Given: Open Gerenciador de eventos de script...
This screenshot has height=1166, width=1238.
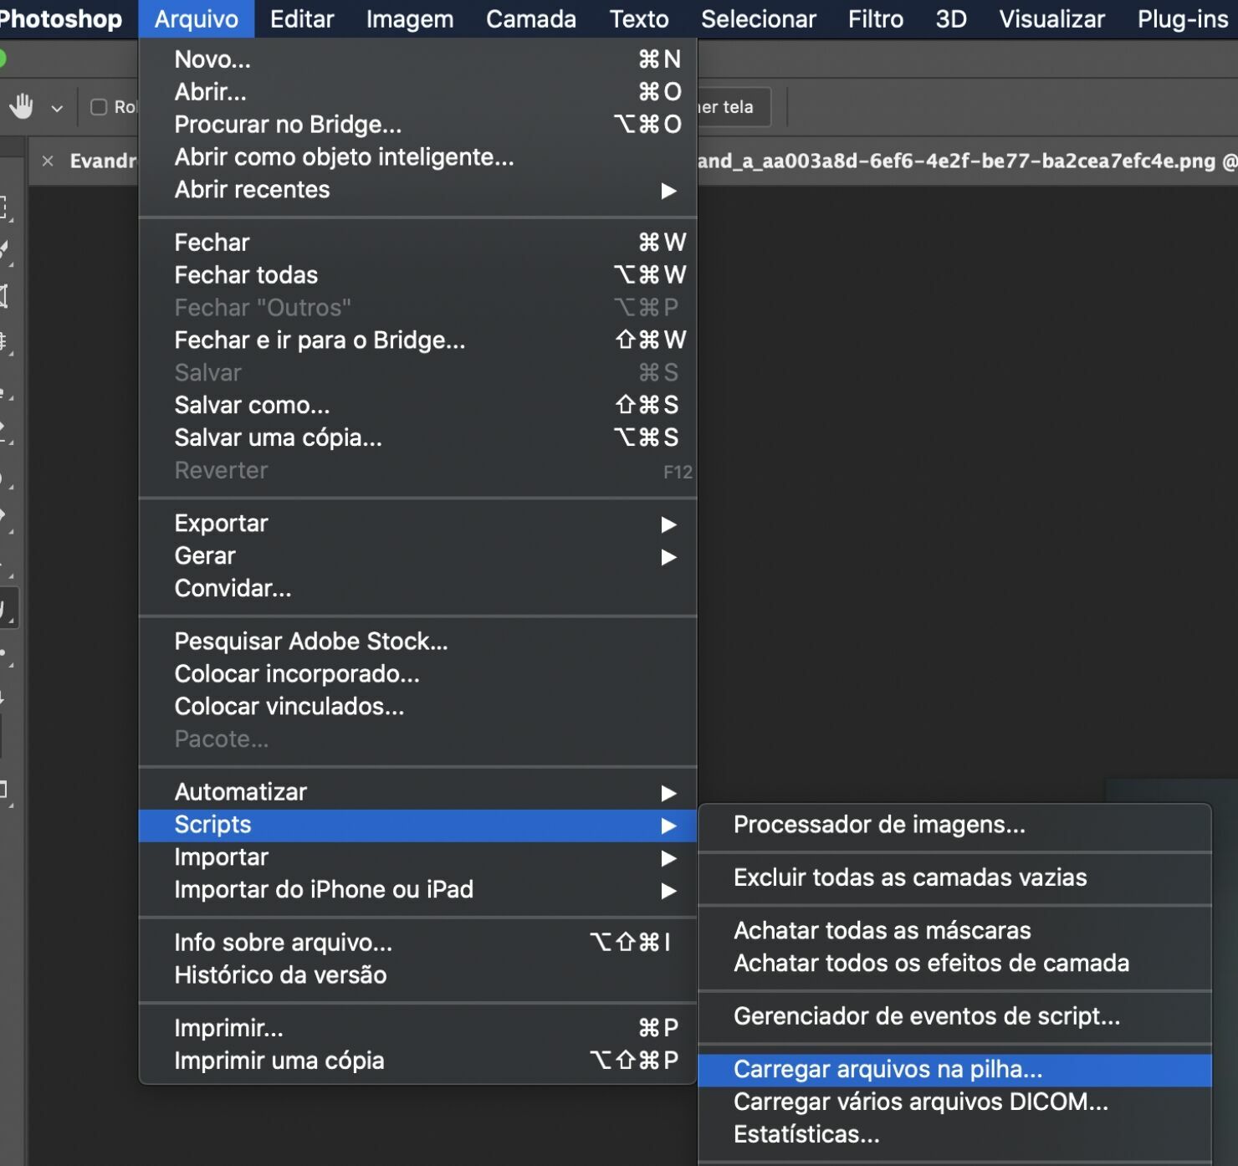Looking at the screenshot, I should click(x=954, y=1017).
